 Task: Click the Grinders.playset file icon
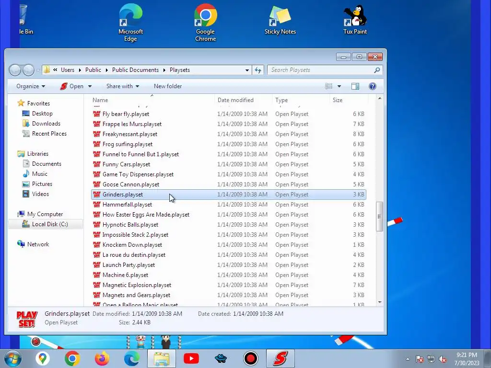[97, 195]
